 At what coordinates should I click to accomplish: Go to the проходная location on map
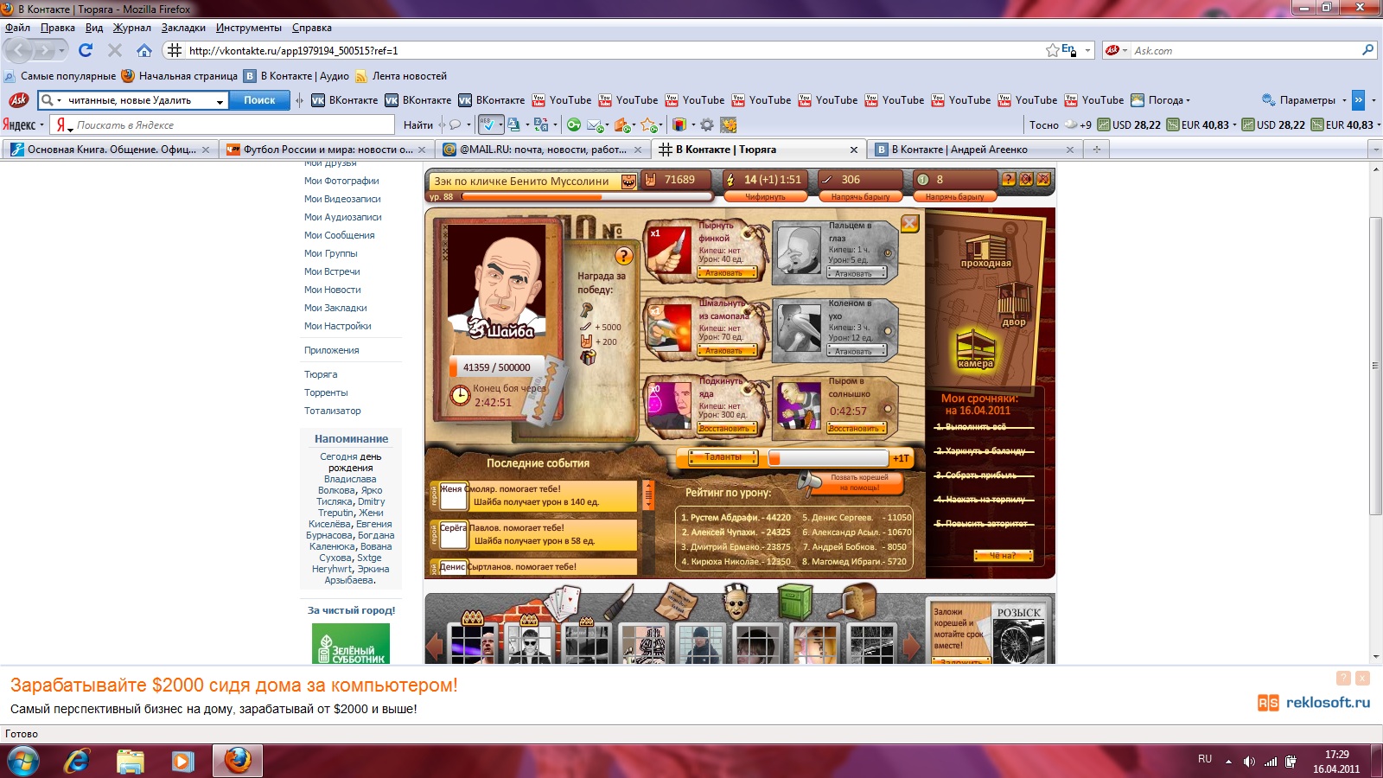[986, 251]
